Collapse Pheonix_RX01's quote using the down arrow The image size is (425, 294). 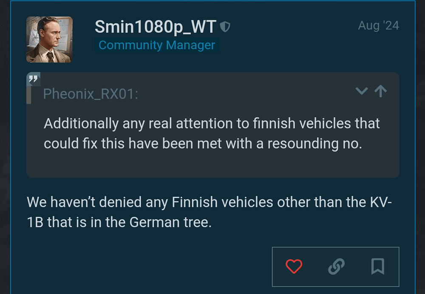[361, 91]
